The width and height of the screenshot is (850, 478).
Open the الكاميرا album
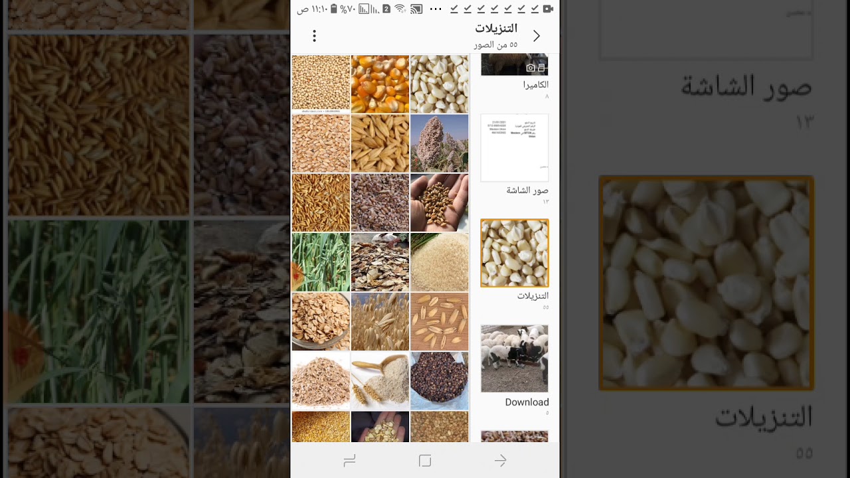[x=515, y=65]
